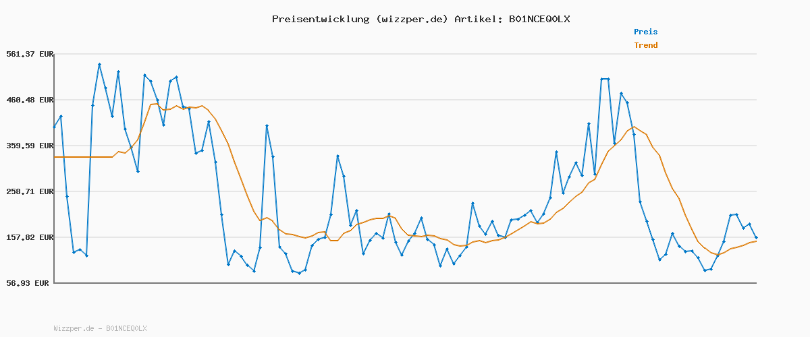Select the 460.48 EUR axis label

28,100
